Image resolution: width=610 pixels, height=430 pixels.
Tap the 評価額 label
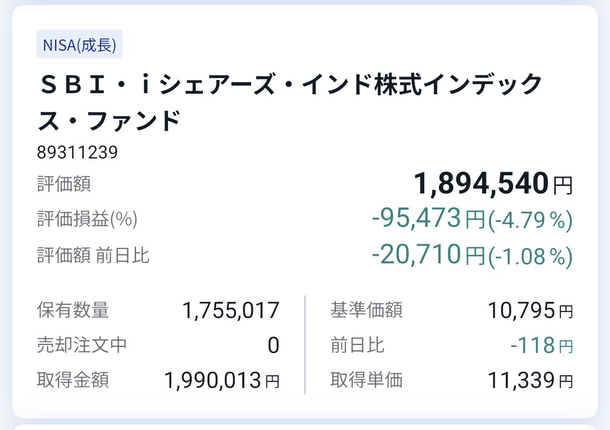(x=64, y=184)
